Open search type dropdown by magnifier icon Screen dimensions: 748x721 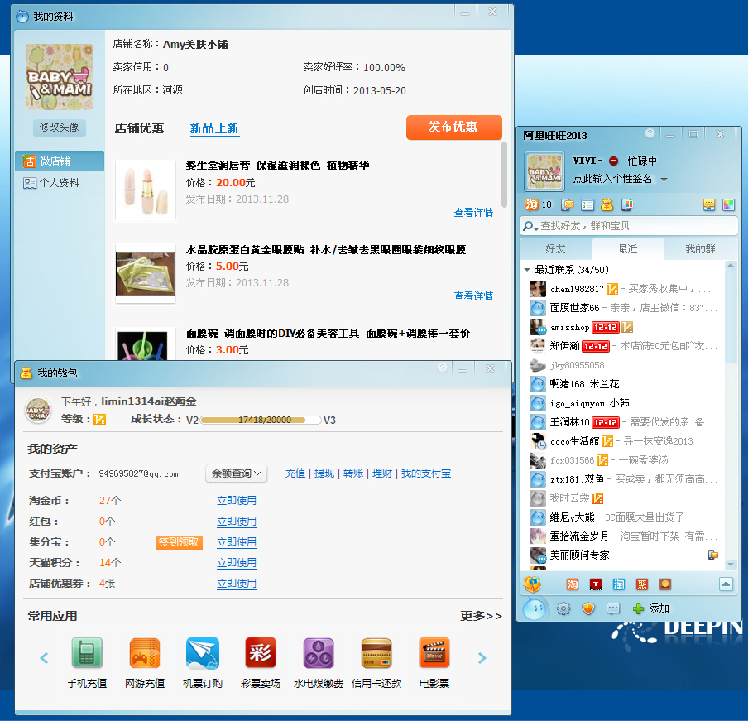tap(530, 226)
